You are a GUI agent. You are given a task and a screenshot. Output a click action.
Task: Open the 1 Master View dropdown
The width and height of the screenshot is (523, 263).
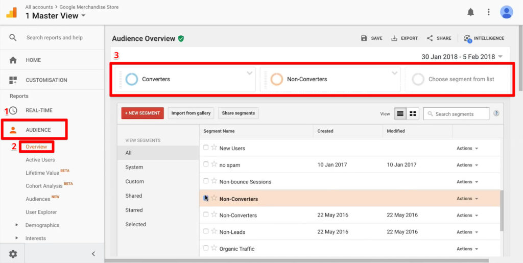click(55, 16)
